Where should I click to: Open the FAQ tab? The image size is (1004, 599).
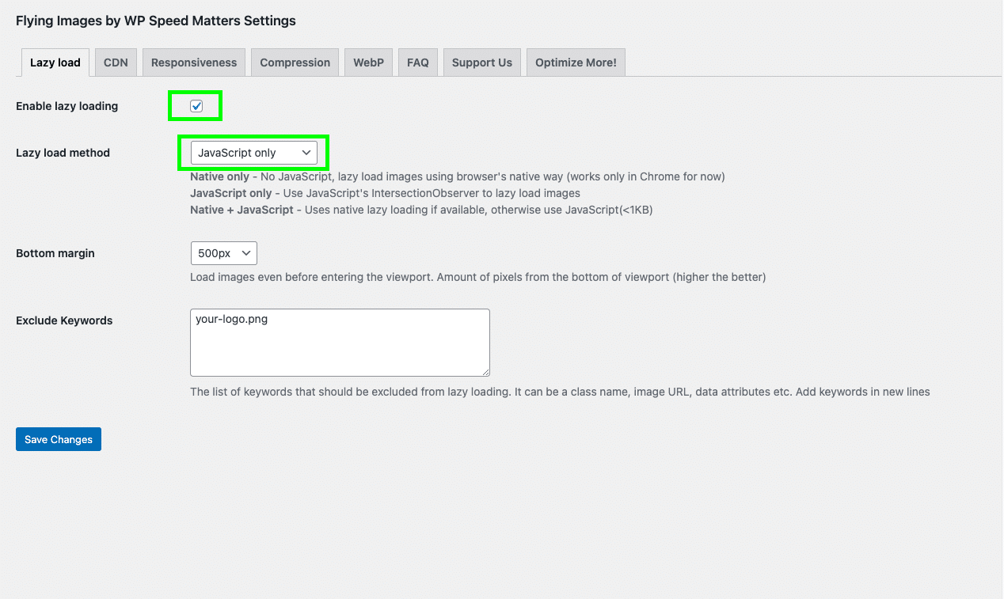coord(418,63)
